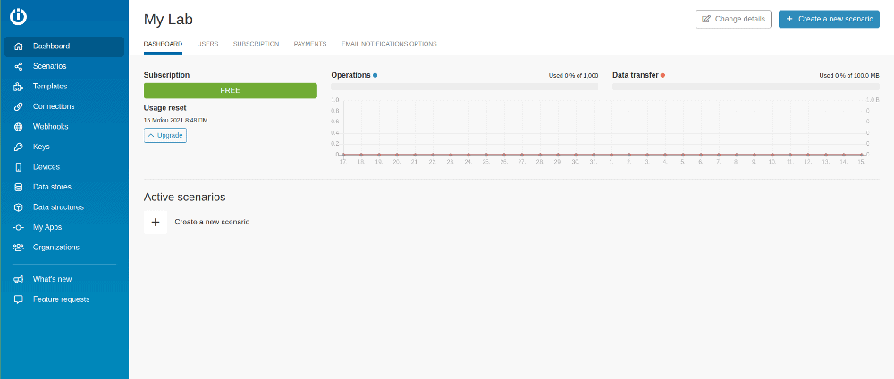The height and width of the screenshot is (379, 894).
Task: Click the Keys key icon
Action: coord(18,147)
